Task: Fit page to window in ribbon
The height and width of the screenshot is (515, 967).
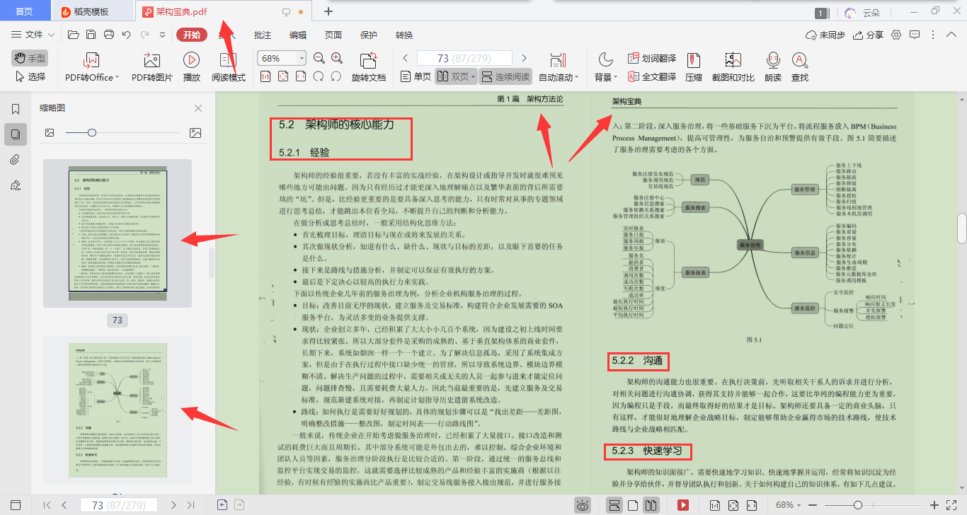Action: click(283, 76)
